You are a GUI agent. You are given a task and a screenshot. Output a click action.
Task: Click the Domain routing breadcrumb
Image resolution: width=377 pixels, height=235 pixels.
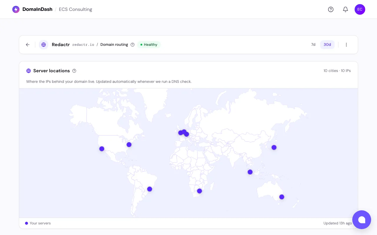click(x=114, y=45)
